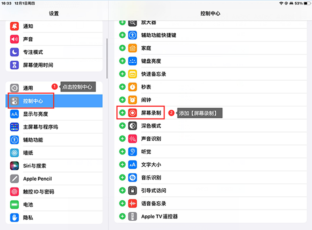Click the Voice Memos (语音备忘录) icon
Viewport: 312px width, 230px height.
[132, 203]
